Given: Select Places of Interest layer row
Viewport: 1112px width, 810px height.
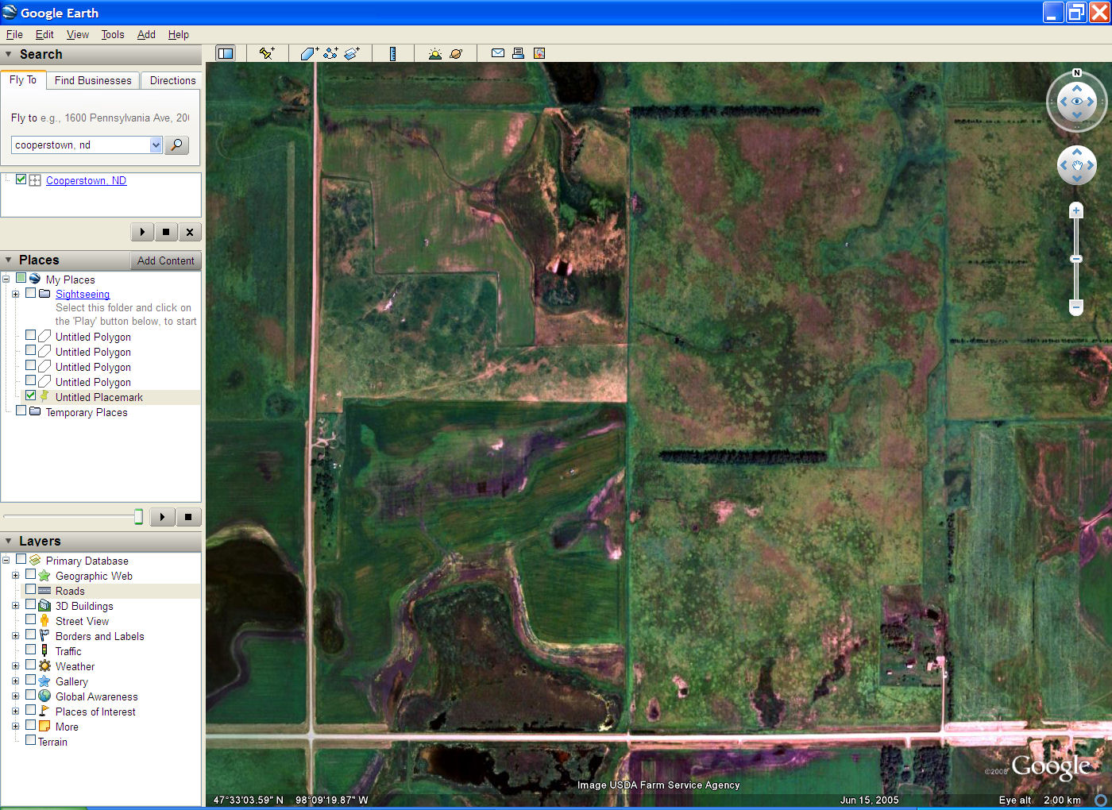Looking at the screenshot, I should coord(95,712).
